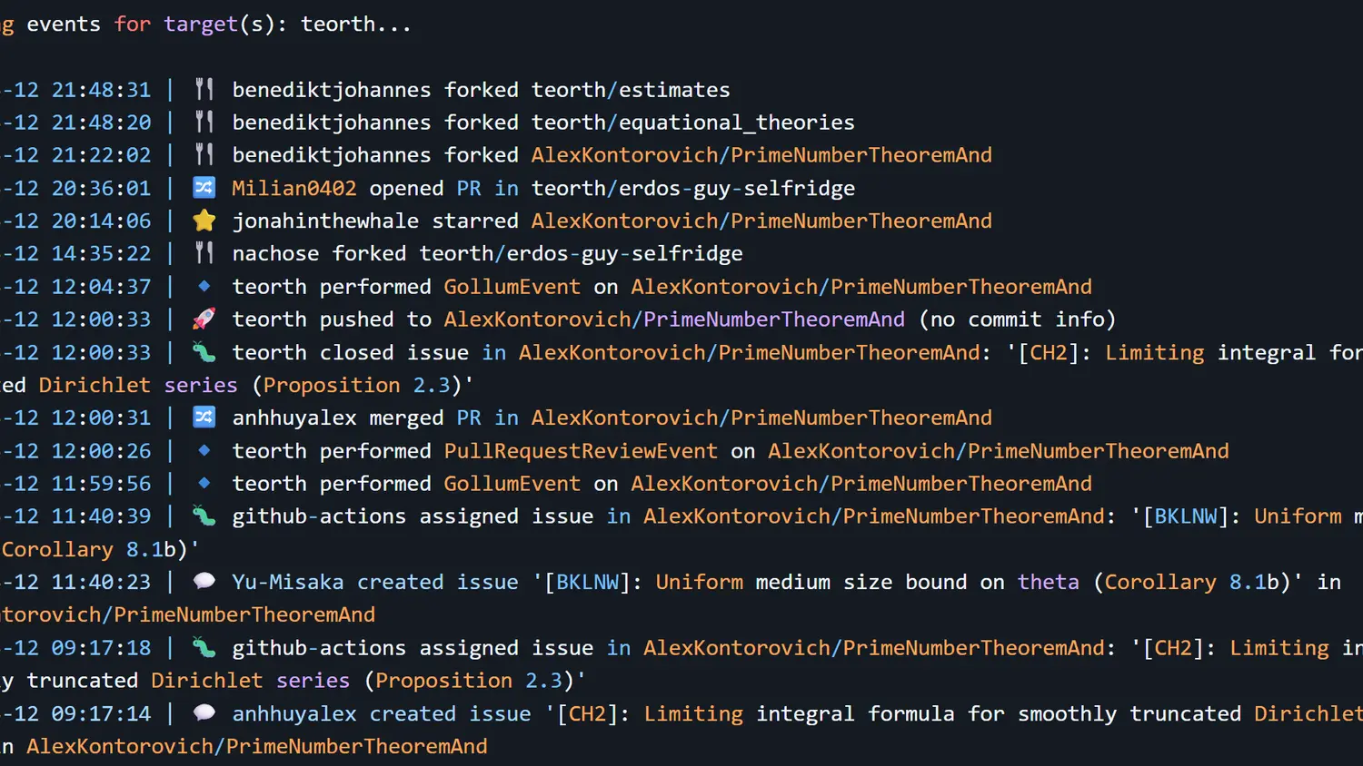Viewport: 1363px width, 766px height.
Task: Click the '(Proposition 2.3)' text below closed issue
Action: coord(363,385)
